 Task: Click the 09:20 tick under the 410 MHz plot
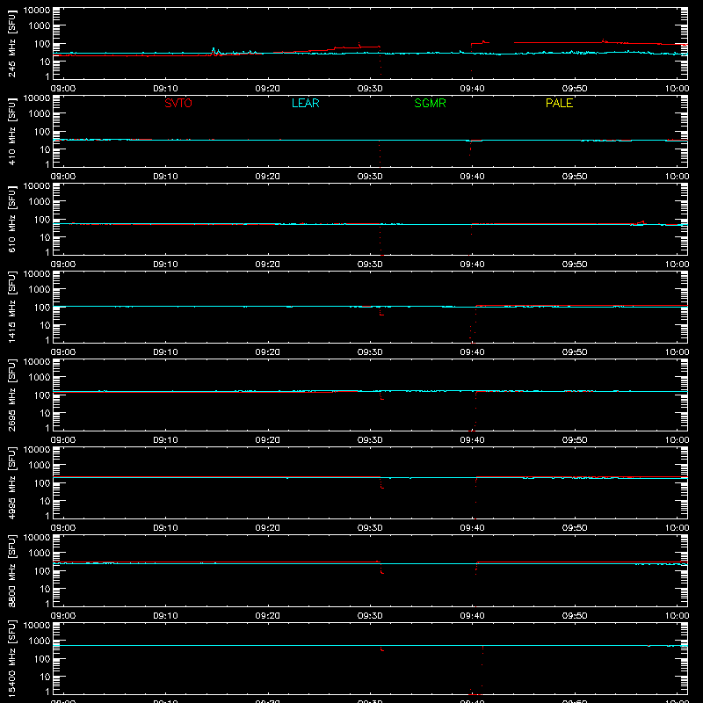[x=268, y=177]
